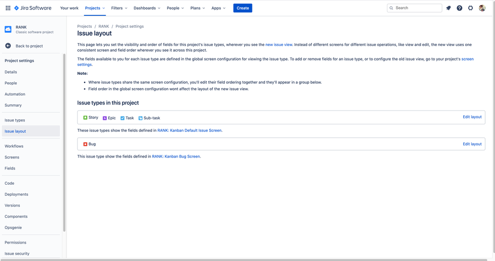Expand the Plans dropdown menu

pos(197,8)
